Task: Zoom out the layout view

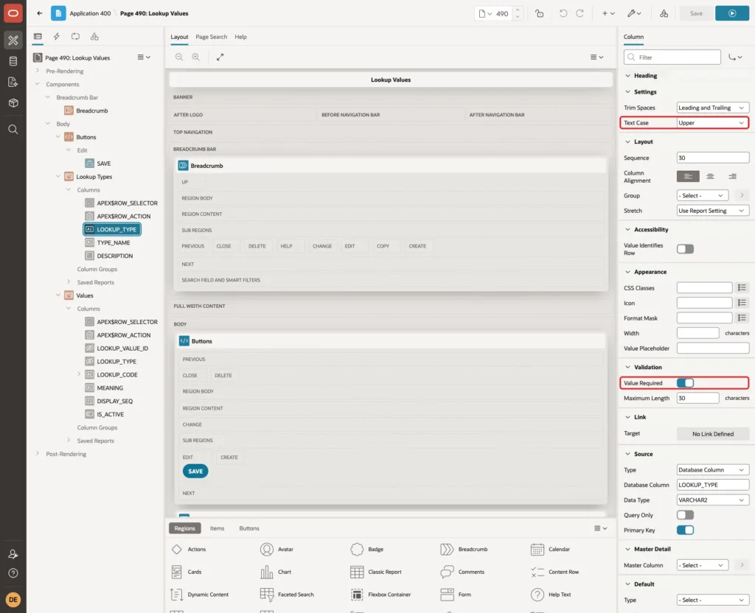Action: click(x=179, y=57)
